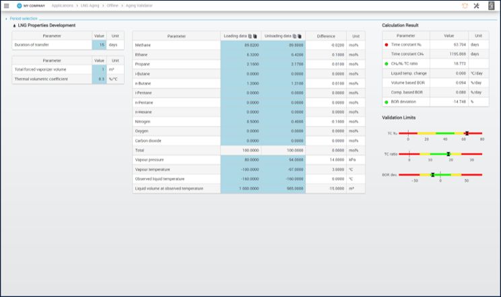
Task: Copy the Loading data column
Action: pos(250,36)
